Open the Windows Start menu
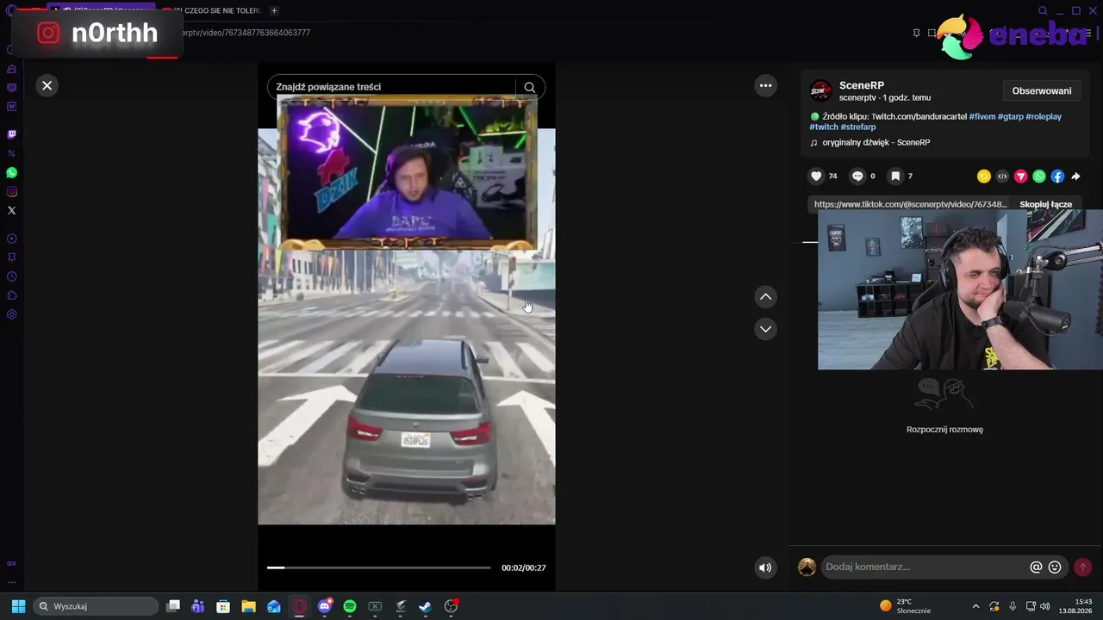The width and height of the screenshot is (1103, 620). [x=18, y=606]
